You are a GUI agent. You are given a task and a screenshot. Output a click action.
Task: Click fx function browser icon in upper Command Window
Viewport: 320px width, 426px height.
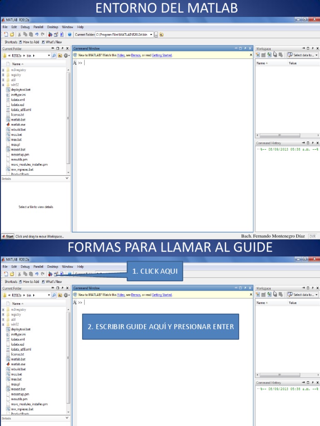click(75, 63)
